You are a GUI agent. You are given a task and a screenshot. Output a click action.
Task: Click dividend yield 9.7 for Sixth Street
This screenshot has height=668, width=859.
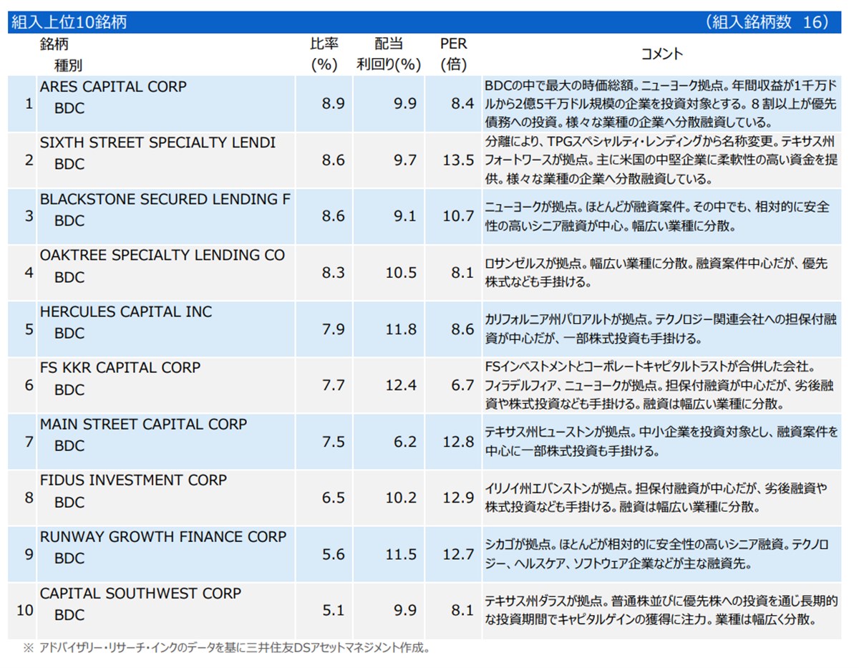(x=405, y=160)
